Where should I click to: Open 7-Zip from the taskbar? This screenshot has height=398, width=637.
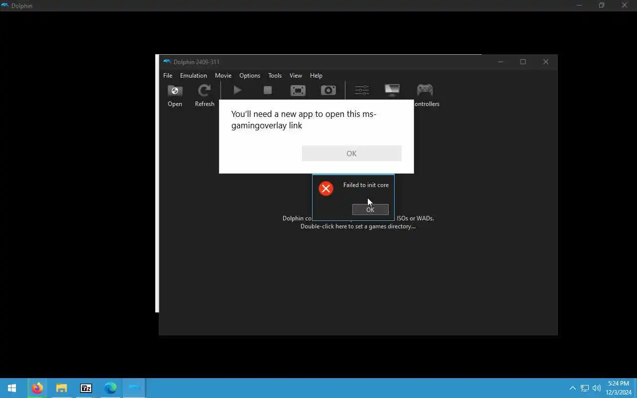86,388
